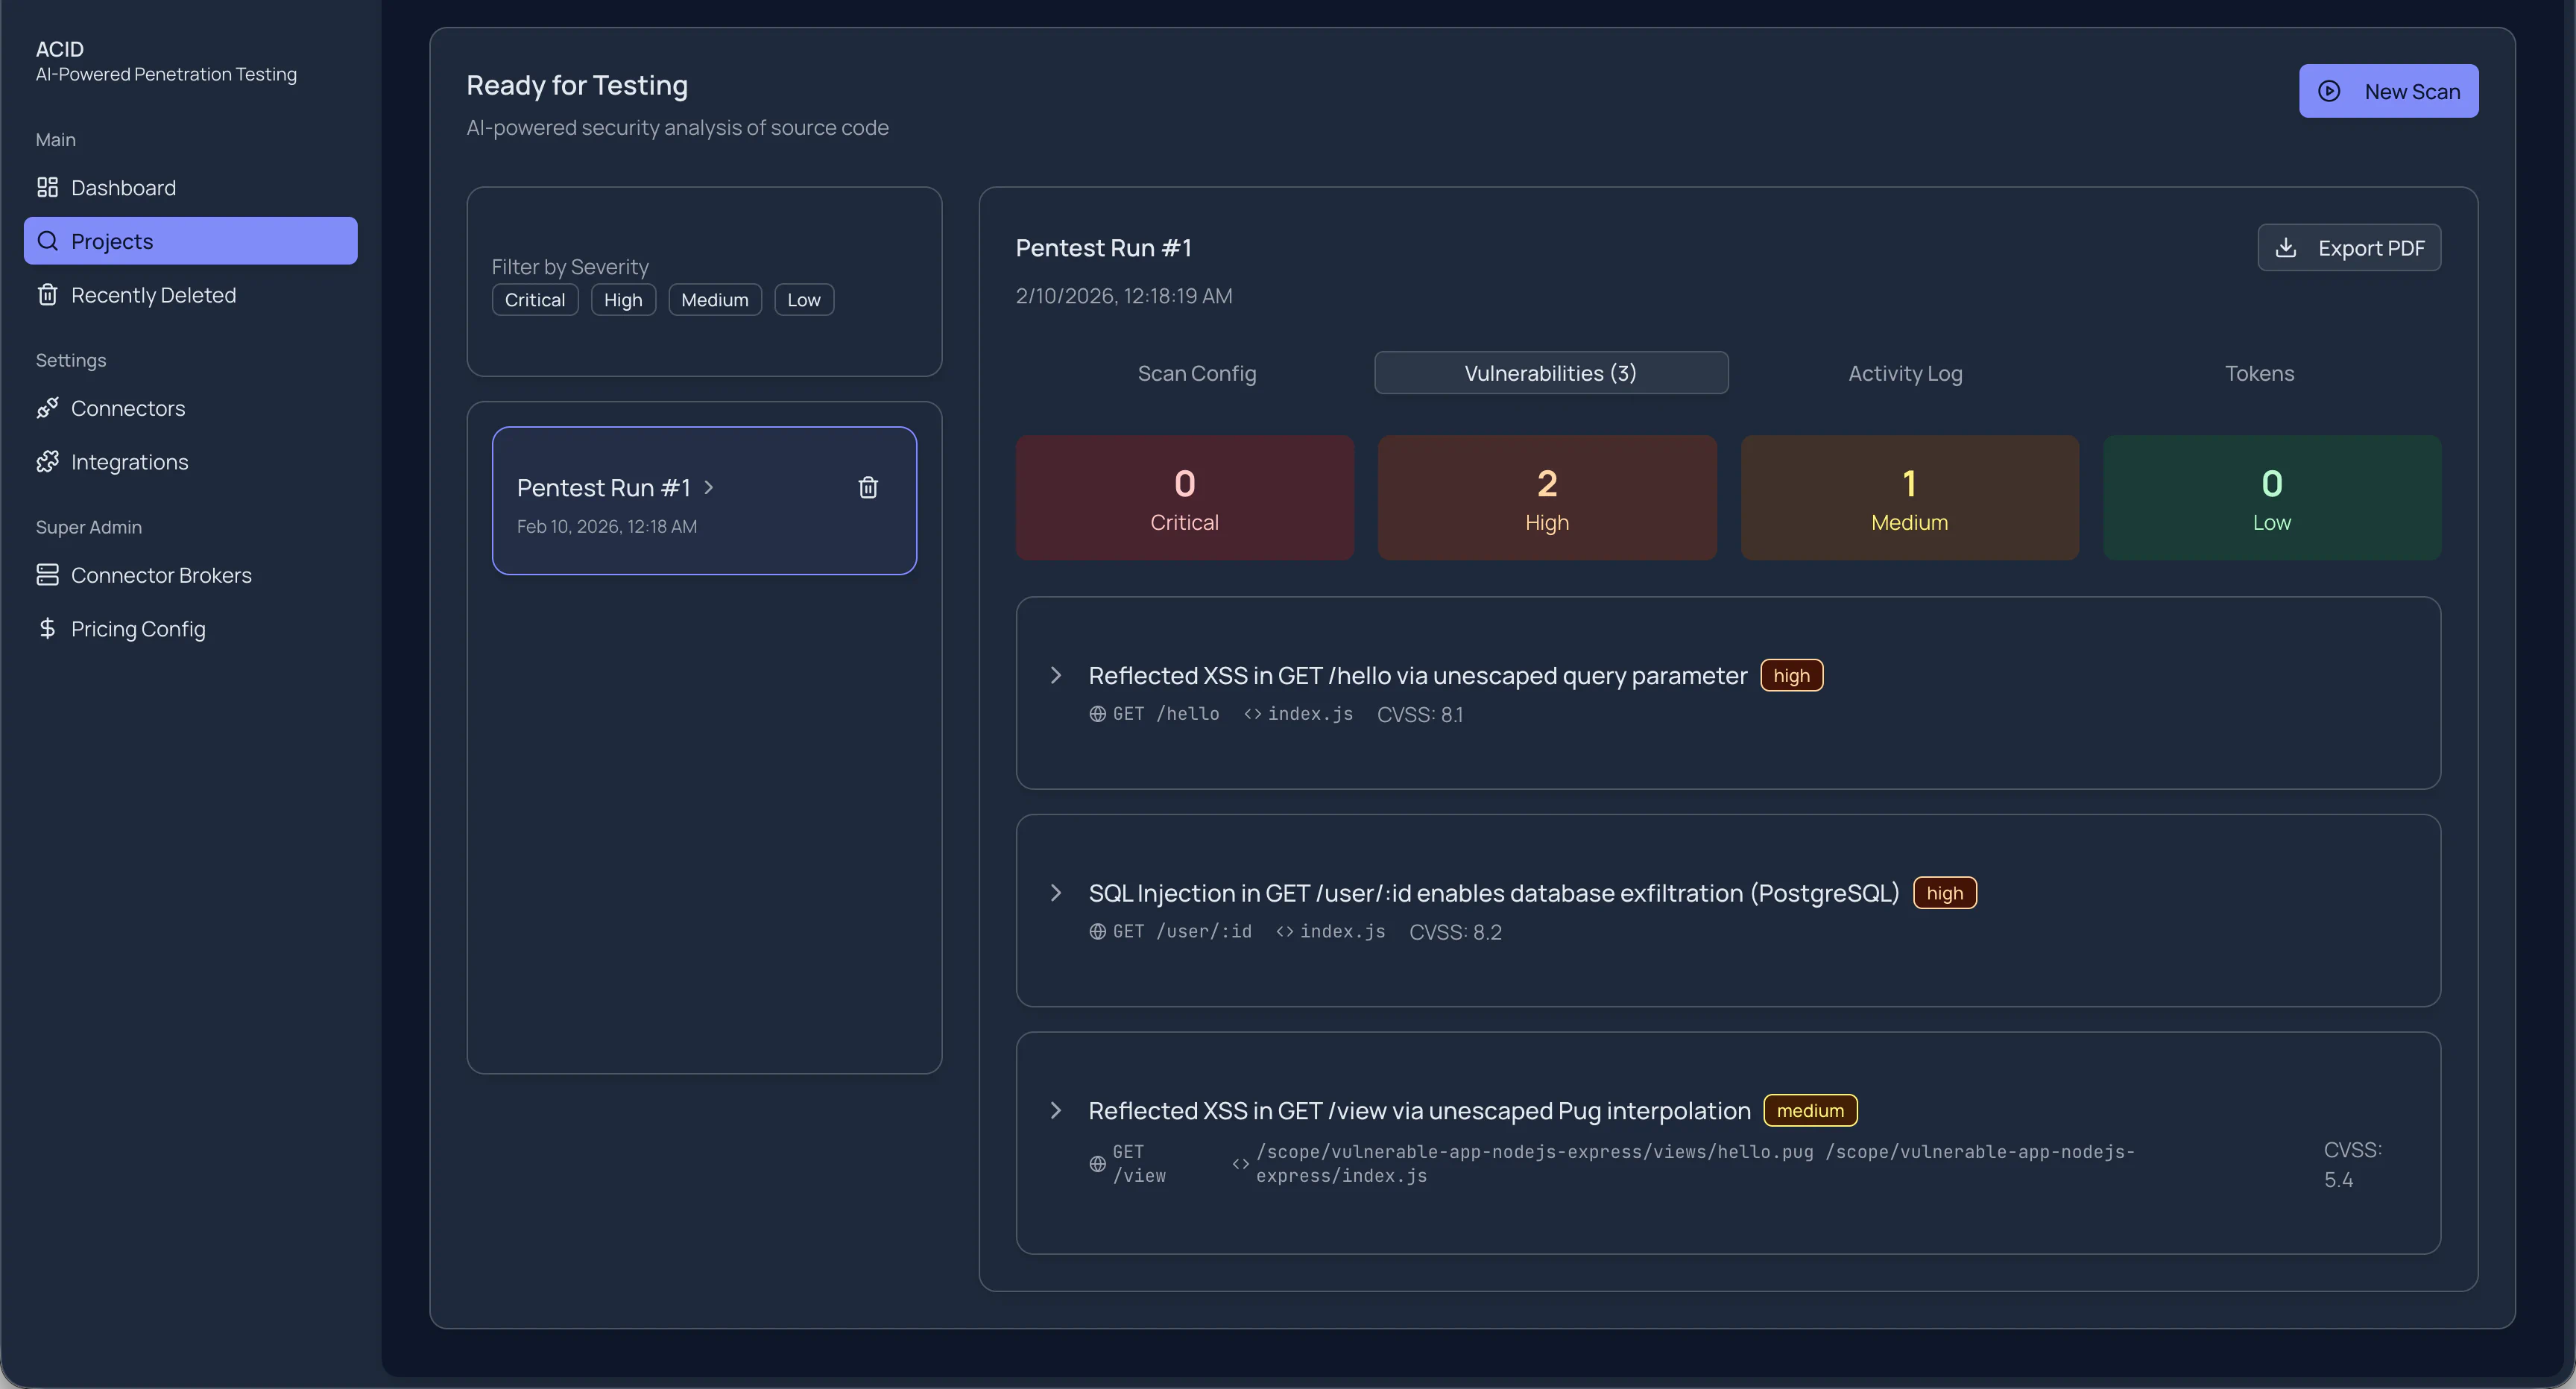Click code icon beside /hello index.js
Viewport: 2576px width, 1389px height.
[x=1252, y=714]
